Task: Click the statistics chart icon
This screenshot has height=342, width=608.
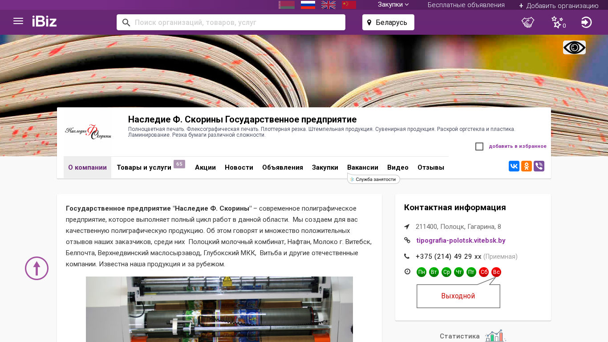Action: pos(495,336)
